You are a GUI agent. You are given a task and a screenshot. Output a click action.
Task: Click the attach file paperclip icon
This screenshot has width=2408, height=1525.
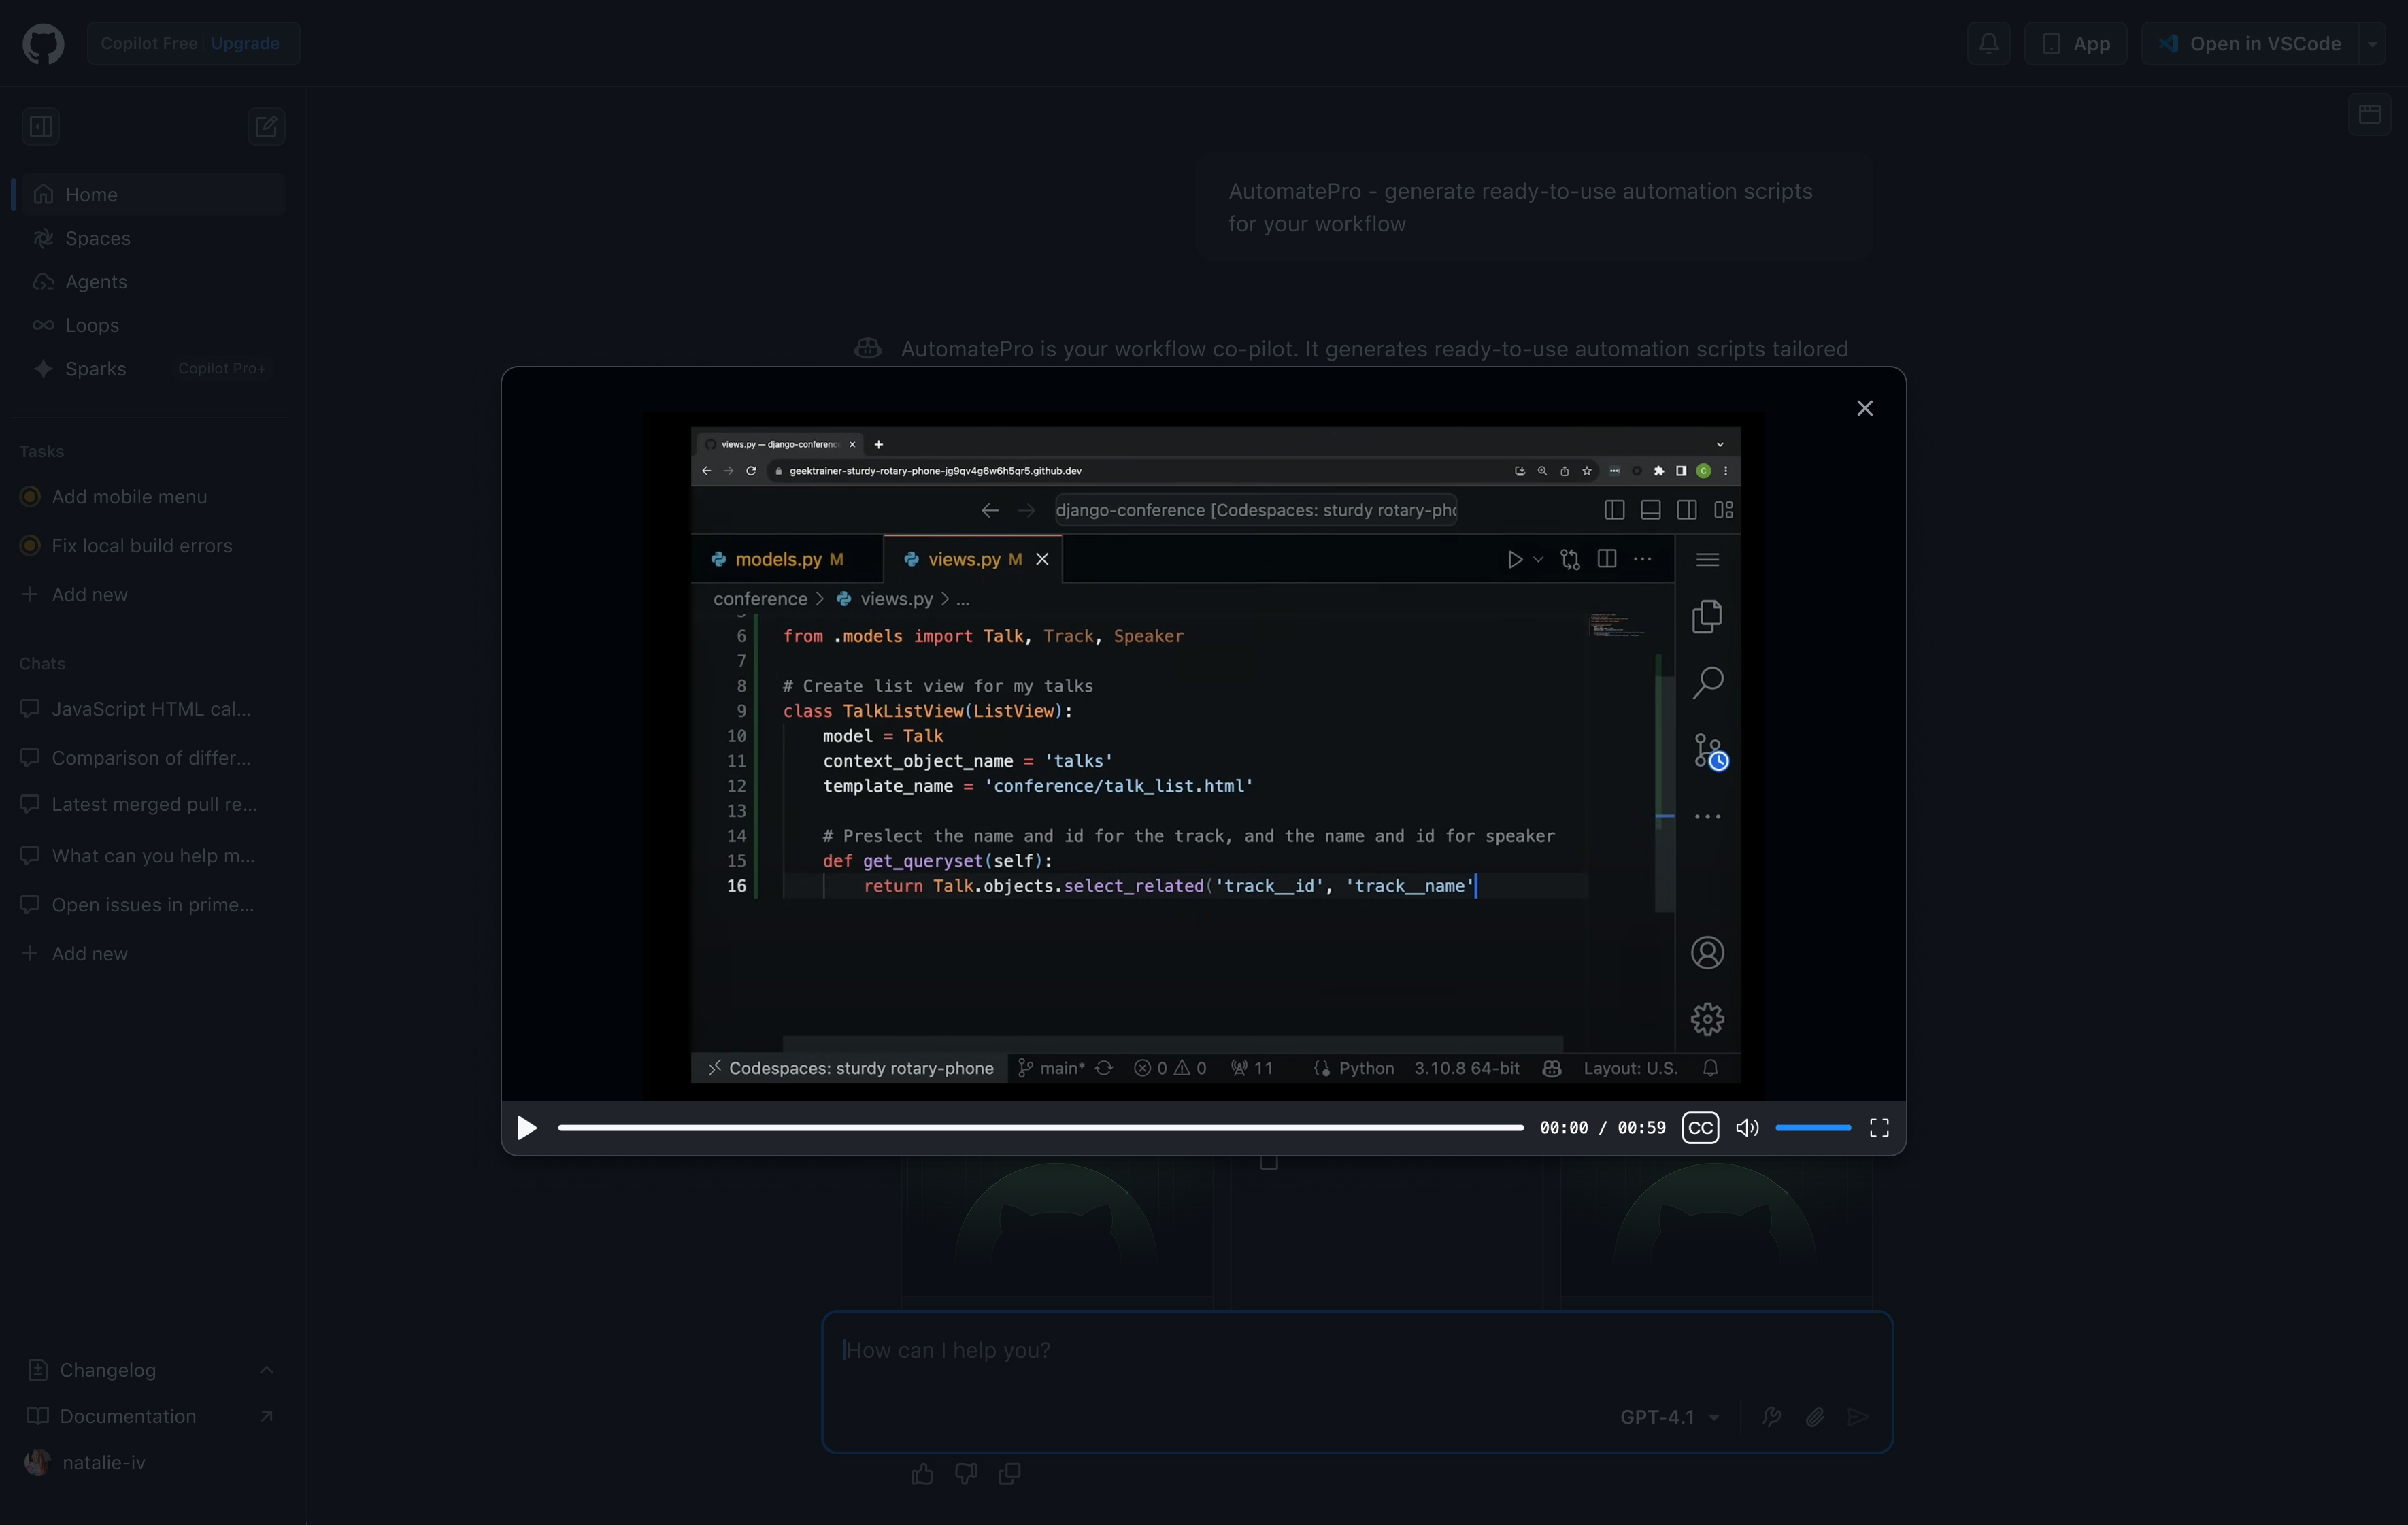pos(1814,1417)
